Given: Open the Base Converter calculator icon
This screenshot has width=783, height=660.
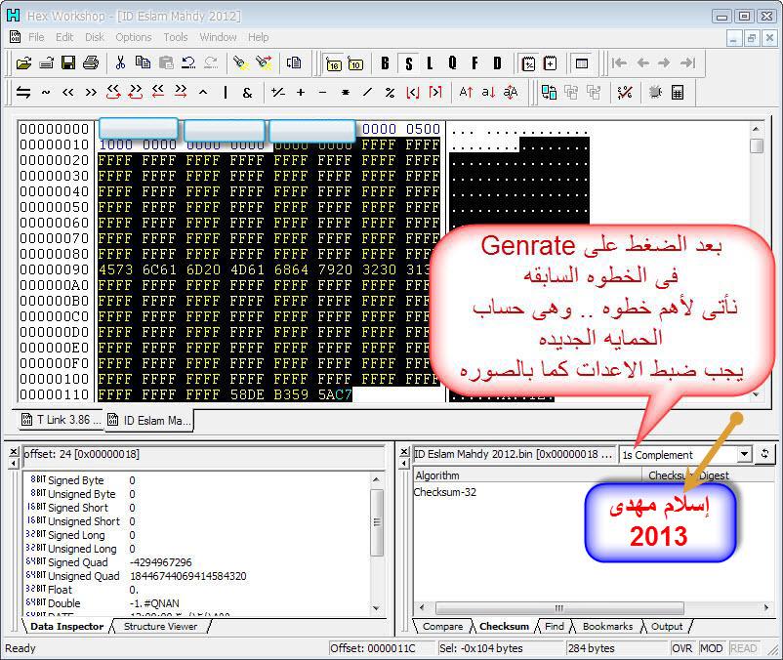Looking at the screenshot, I should click(x=678, y=93).
